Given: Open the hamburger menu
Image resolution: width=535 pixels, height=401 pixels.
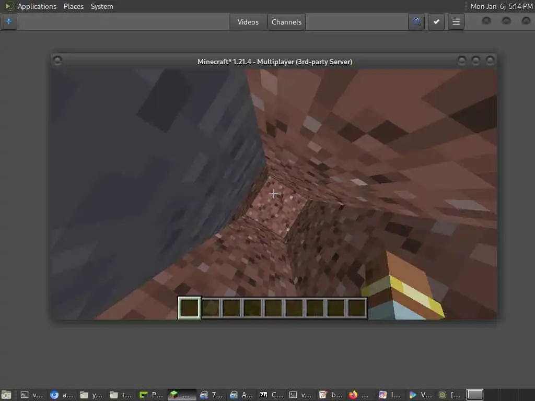Looking at the screenshot, I should point(456,22).
